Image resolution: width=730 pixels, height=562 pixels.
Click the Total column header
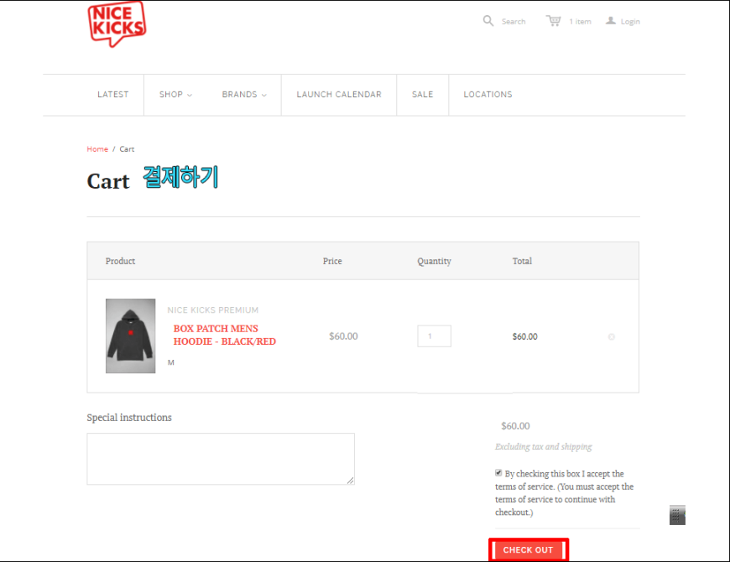coord(522,261)
